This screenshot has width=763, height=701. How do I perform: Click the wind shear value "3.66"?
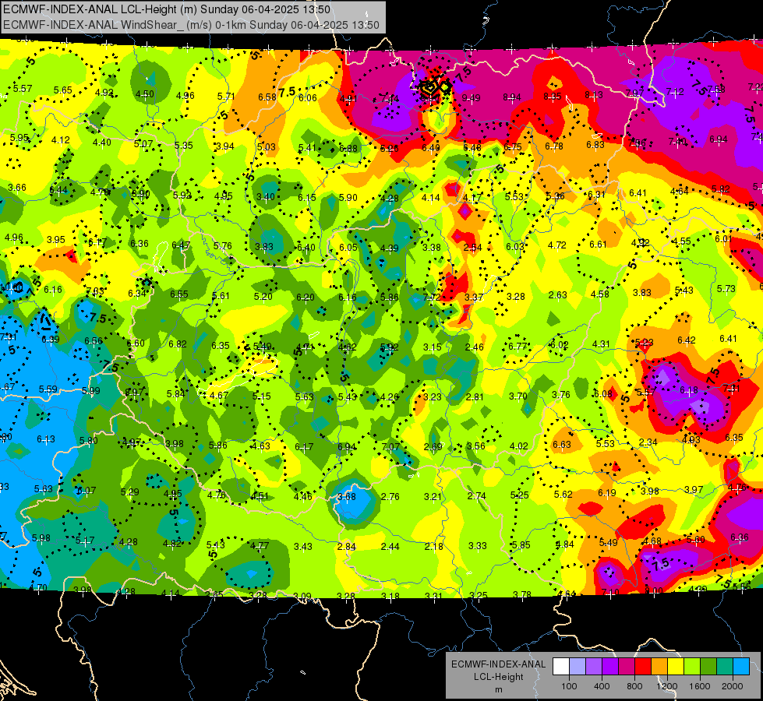point(17,187)
